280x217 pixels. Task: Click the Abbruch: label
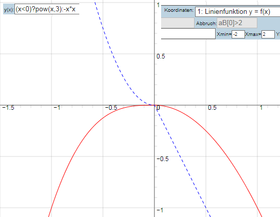206,24
